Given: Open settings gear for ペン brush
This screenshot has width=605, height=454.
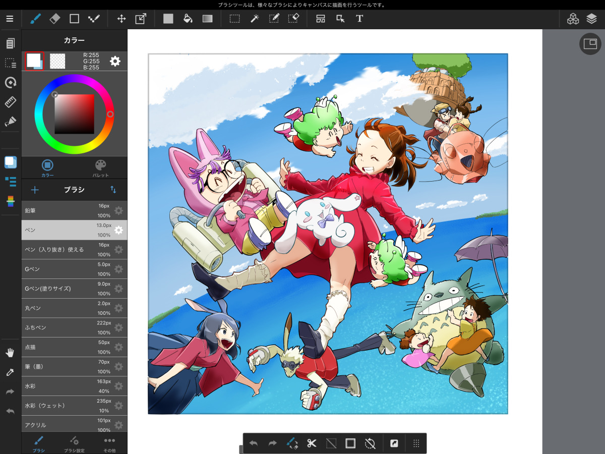Looking at the screenshot, I should click(x=118, y=230).
